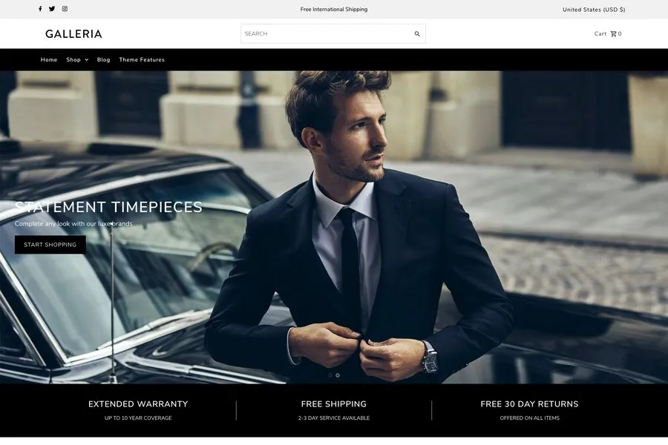Open the Theme Features page
The height and width of the screenshot is (445, 668).
click(142, 60)
